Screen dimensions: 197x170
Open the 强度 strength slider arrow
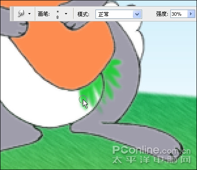(x=191, y=14)
